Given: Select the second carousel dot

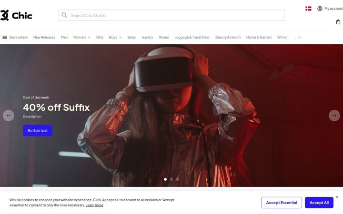Looking at the screenshot, I should (x=171, y=179).
